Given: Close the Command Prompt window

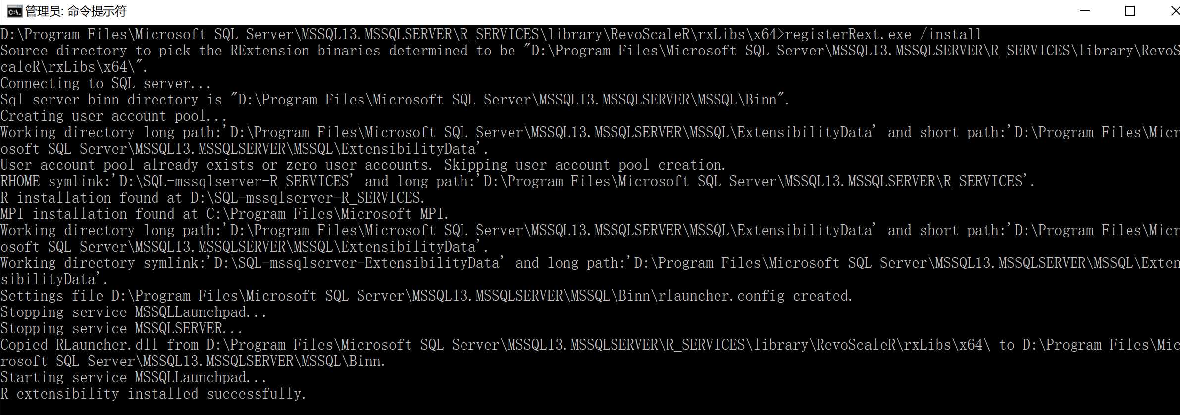Looking at the screenshot, I should pyautogui.click(x=1174, y=11).
